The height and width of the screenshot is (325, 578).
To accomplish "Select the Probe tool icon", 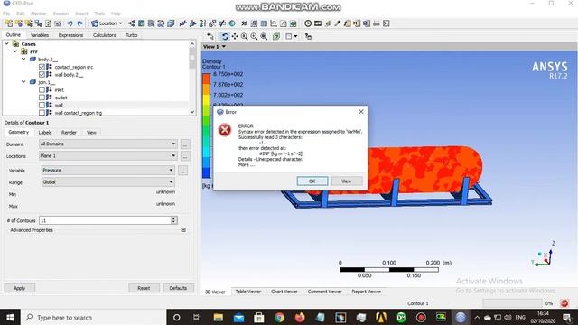I will pos(337,23).
